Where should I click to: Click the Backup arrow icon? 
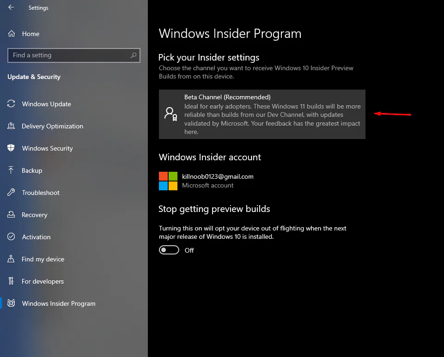[11, 170]
